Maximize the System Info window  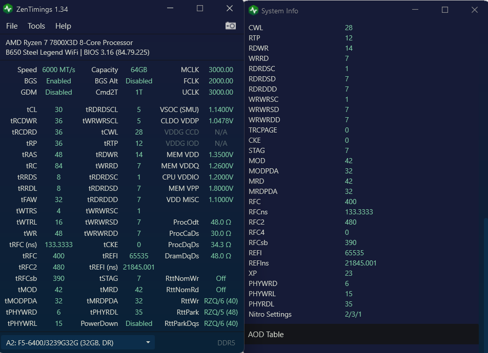coord(445,10)
